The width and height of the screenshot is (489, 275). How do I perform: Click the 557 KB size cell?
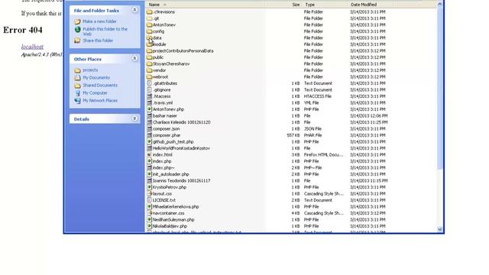pyautogui.click(x=293, y=135)
